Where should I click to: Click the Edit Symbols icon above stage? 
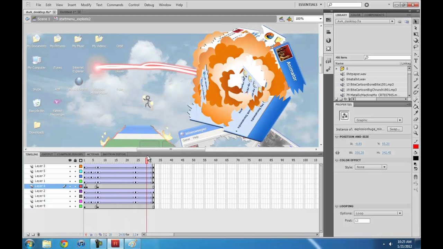tap(289, 19)
